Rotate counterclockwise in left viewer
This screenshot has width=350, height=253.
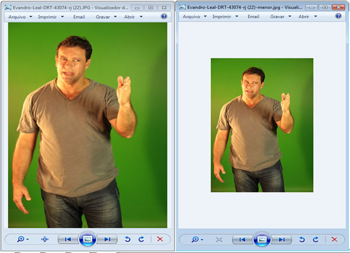[127, 239]
